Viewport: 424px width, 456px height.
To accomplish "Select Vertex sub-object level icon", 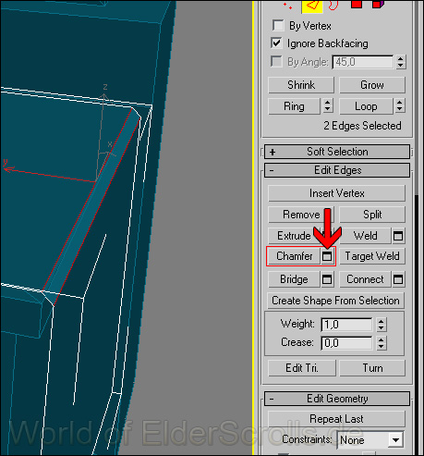I will [287, 6].
